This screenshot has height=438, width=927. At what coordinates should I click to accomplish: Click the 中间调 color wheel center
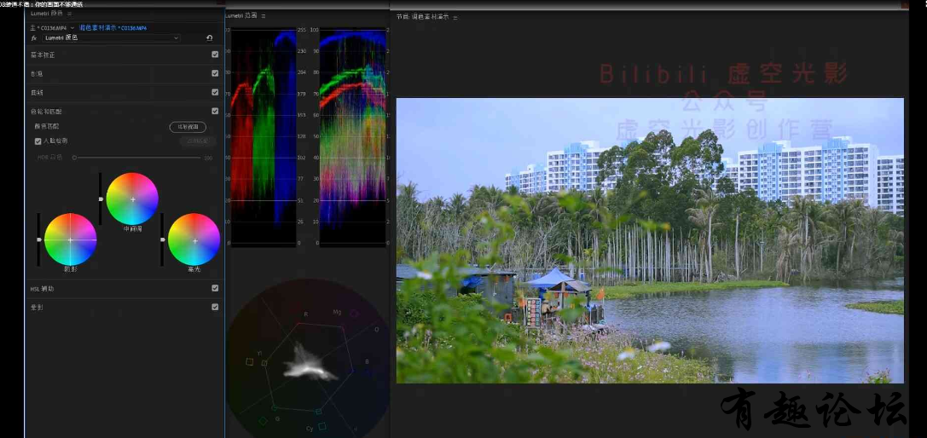tap(132, 199)
